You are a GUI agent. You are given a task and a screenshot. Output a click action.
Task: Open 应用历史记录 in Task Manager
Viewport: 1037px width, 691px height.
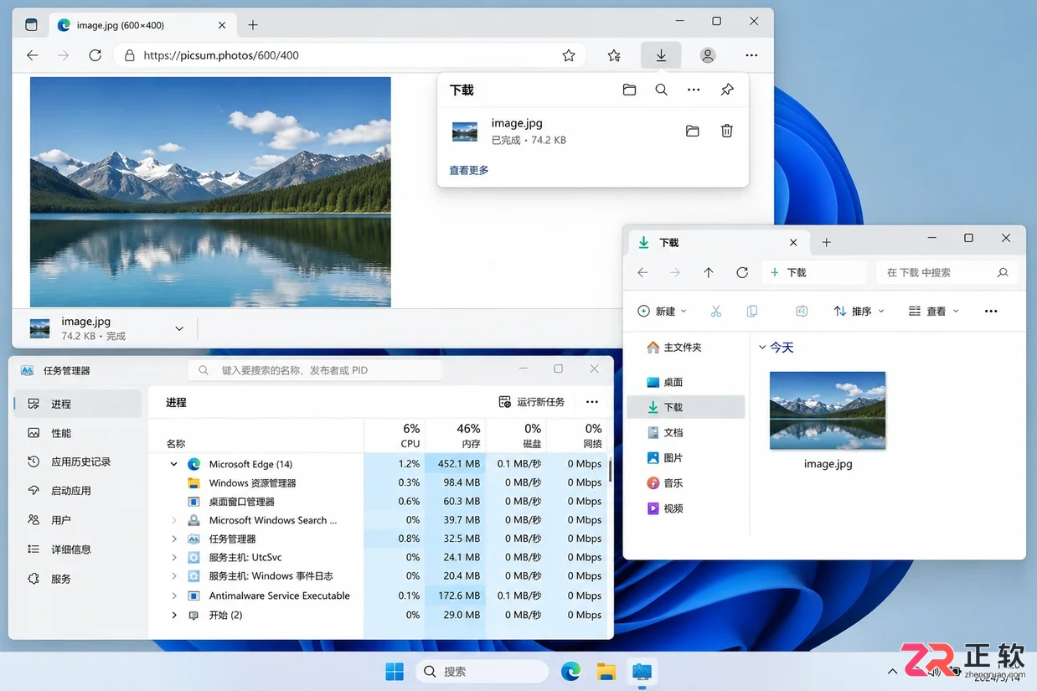tap(78, 462)
